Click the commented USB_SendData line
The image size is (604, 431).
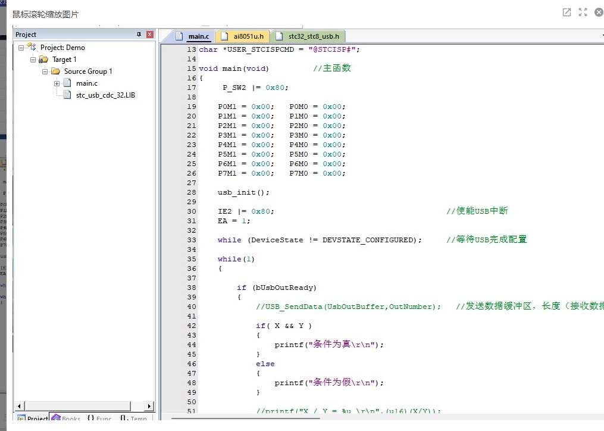tap(348, 307)
